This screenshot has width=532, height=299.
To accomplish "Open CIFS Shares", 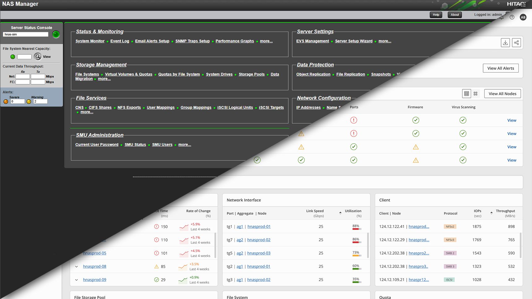I will [x=100, y=107].
